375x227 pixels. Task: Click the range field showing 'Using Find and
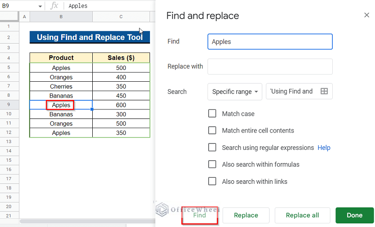[292, 91]
